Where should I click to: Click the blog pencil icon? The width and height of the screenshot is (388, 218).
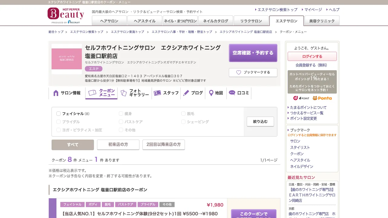click(186, 93)
